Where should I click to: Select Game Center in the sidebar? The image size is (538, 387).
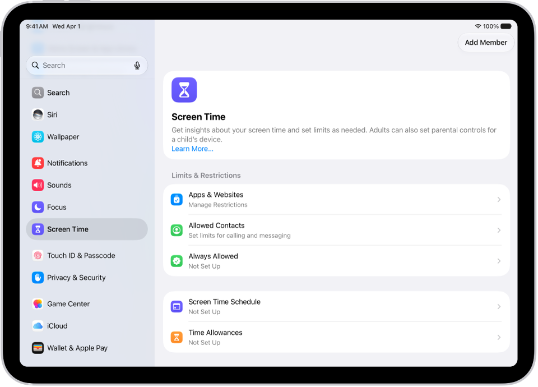tap(87, 304)
